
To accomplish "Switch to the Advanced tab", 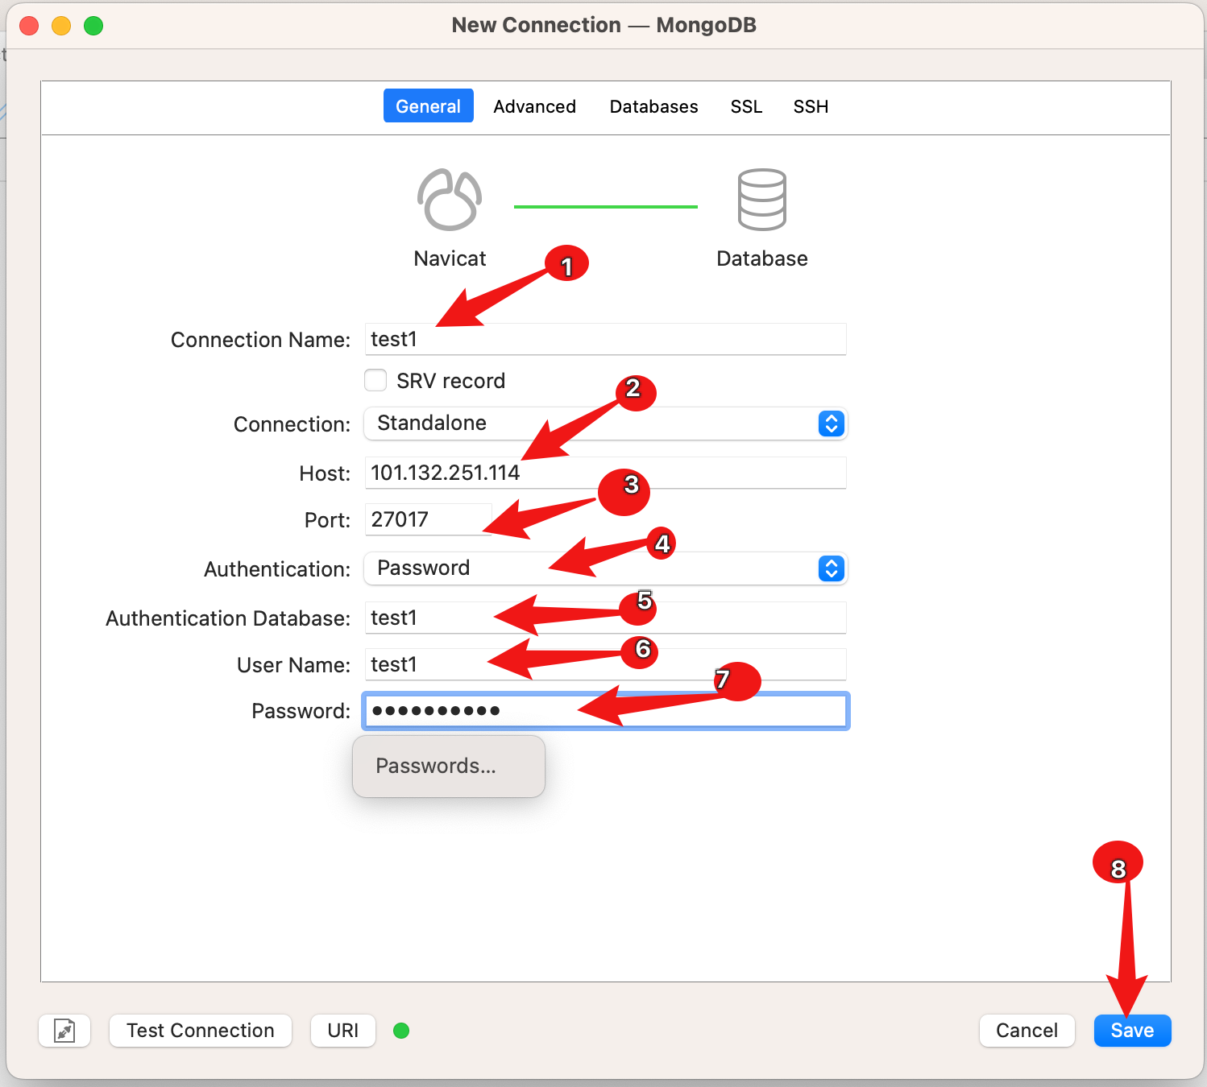I will pos(535,106).
